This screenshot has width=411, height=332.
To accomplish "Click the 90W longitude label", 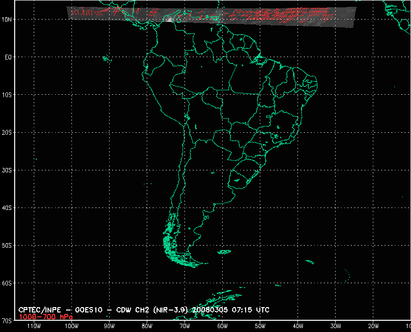I will coord(110,326).
